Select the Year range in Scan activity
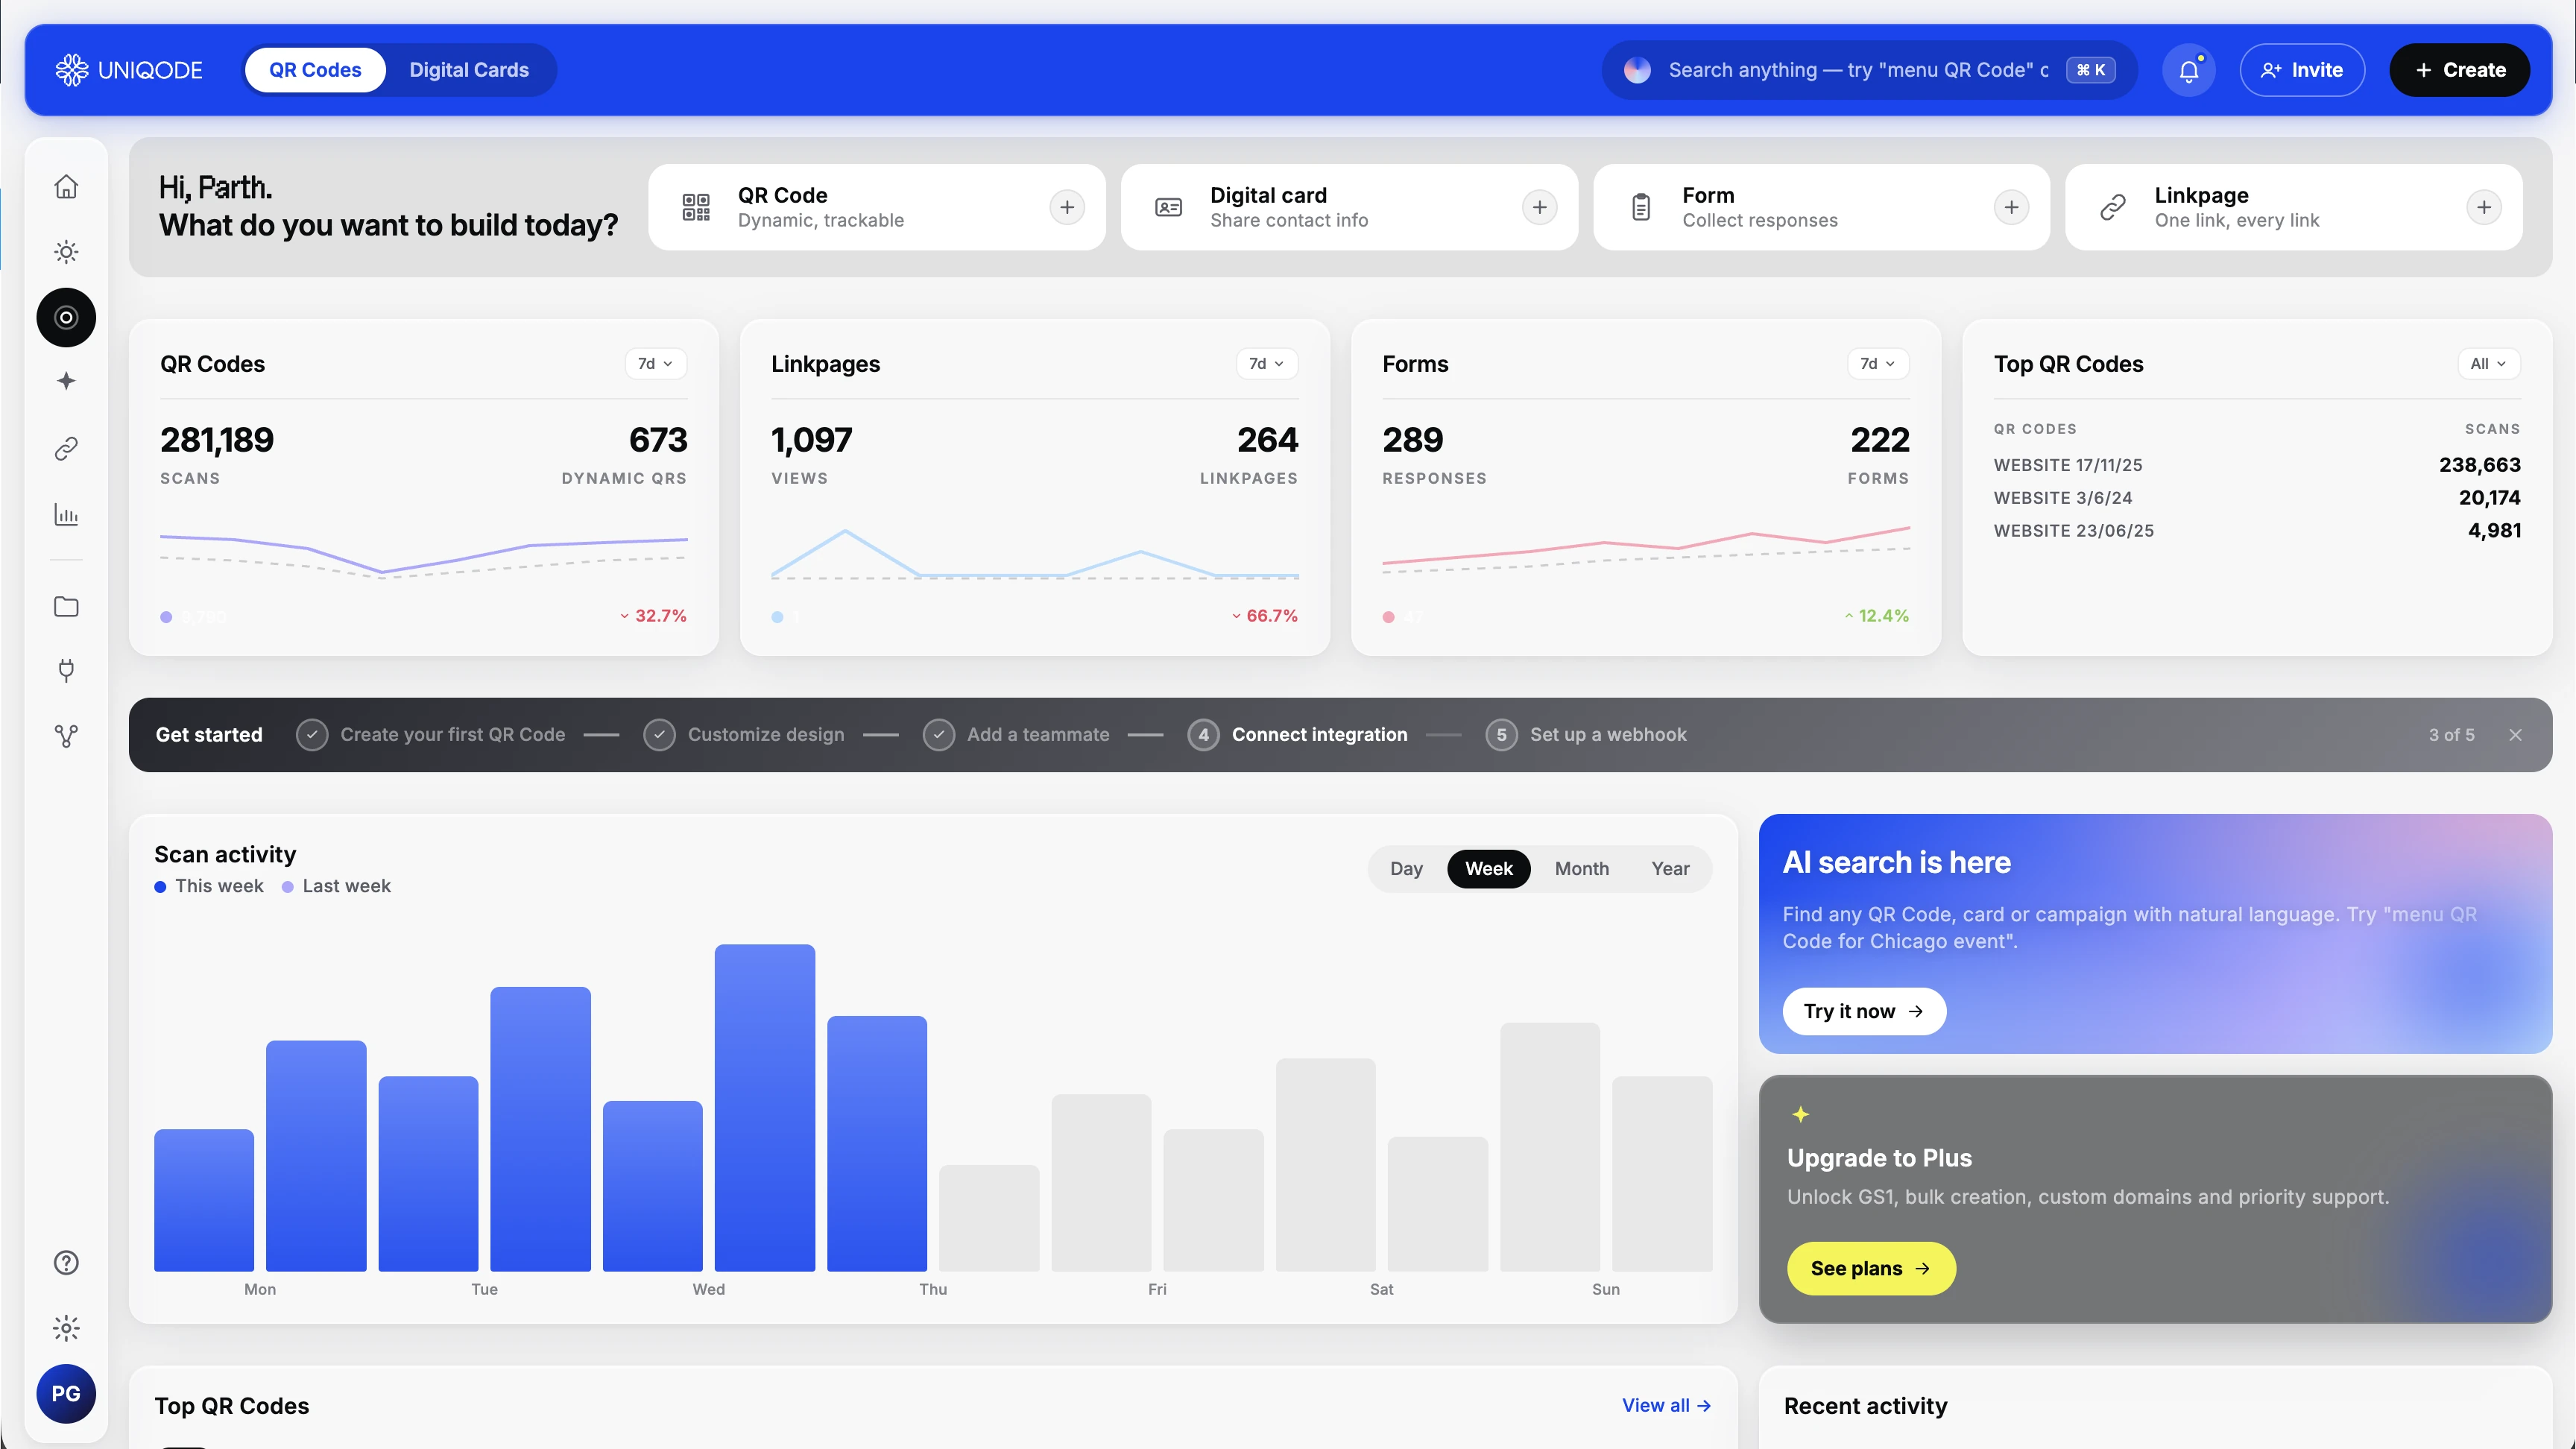 pos(1670,869)
